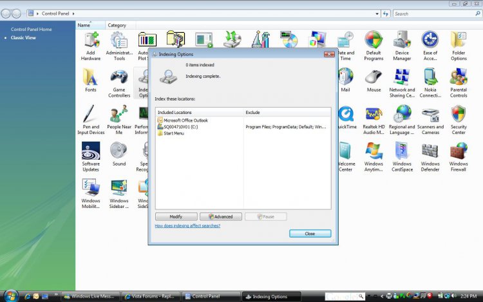Open Windows Mobility Center icon
Image resolution: width=483 pixels, height=302 pixels.
[x=91, y=194]
